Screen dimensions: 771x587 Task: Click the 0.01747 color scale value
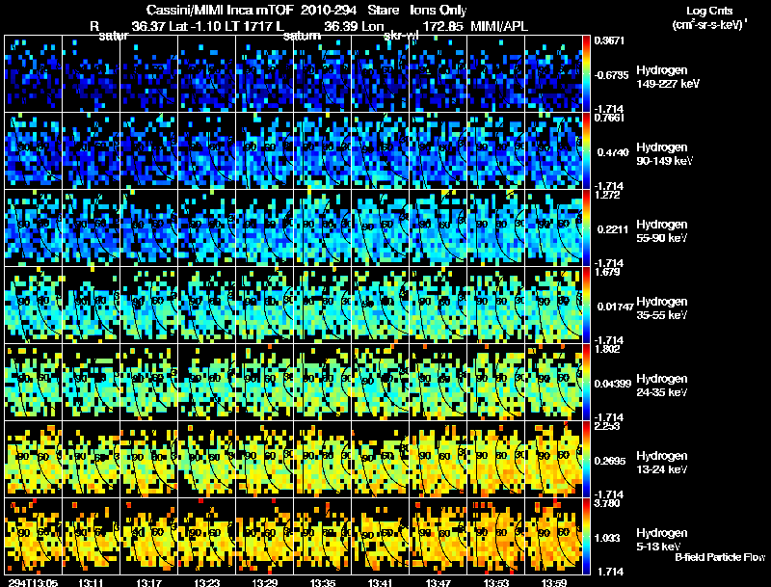[615, 307]
